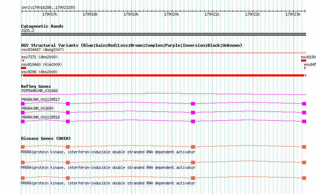Select NM_001139518 exon near 179017.4k
The image size is (316, 194).
(x=68, y=121)
